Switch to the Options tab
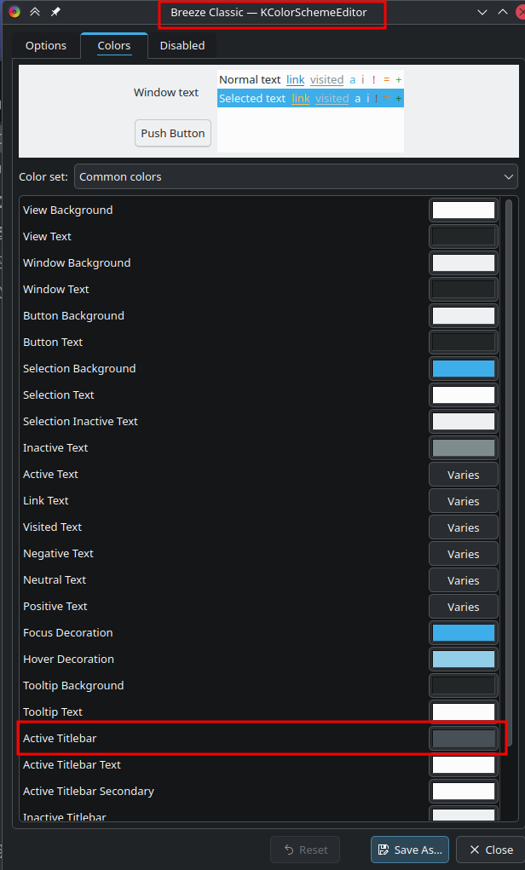Screen dimensions: 525x870 click(x=46, y=45)
